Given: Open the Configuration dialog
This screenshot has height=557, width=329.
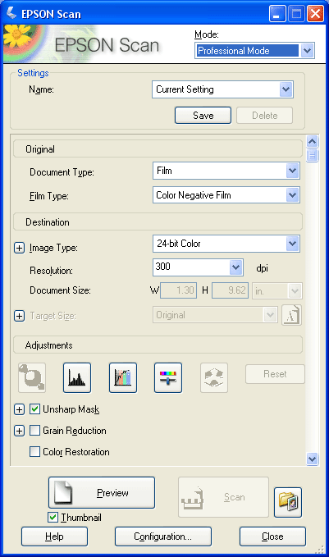Looking at the screenshot, I should [163, 536].
